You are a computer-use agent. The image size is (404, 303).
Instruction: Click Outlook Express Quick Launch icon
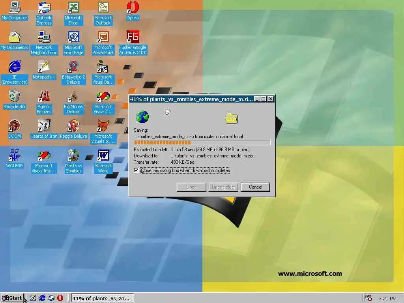pos(51,298)
